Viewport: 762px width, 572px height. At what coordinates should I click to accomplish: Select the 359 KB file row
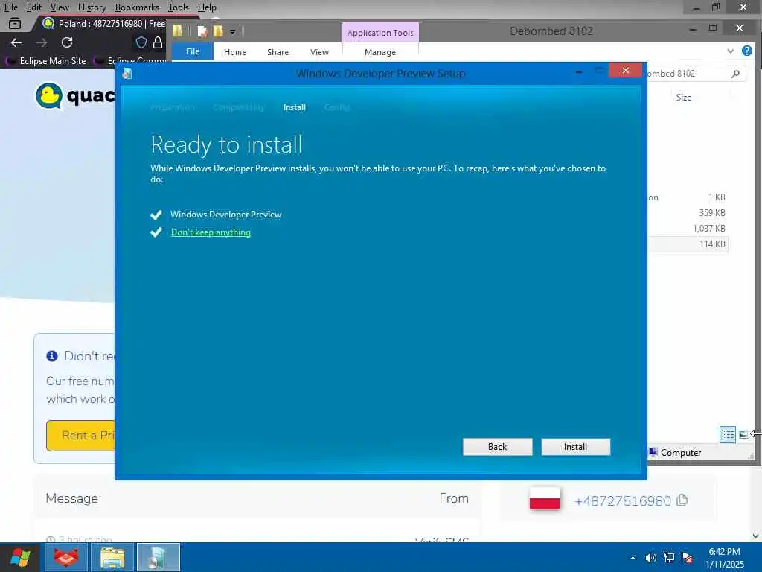pyautogui.click(x=688, y=212)
